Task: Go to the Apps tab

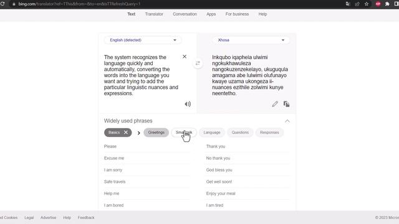Action: point(211,14)
